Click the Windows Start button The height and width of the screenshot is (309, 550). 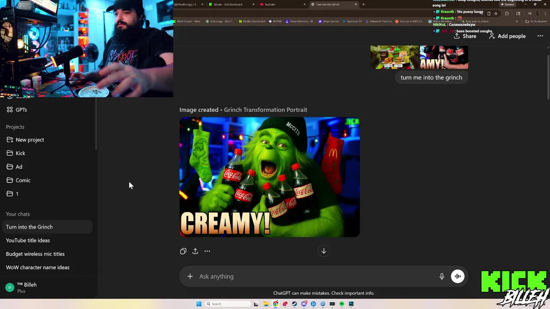click(199, 304)
